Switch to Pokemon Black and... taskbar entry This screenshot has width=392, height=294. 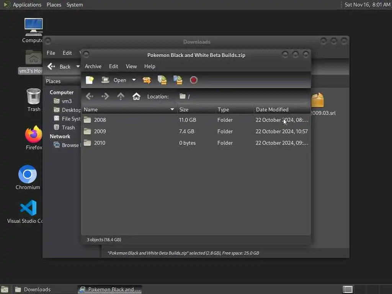point(109,289)
